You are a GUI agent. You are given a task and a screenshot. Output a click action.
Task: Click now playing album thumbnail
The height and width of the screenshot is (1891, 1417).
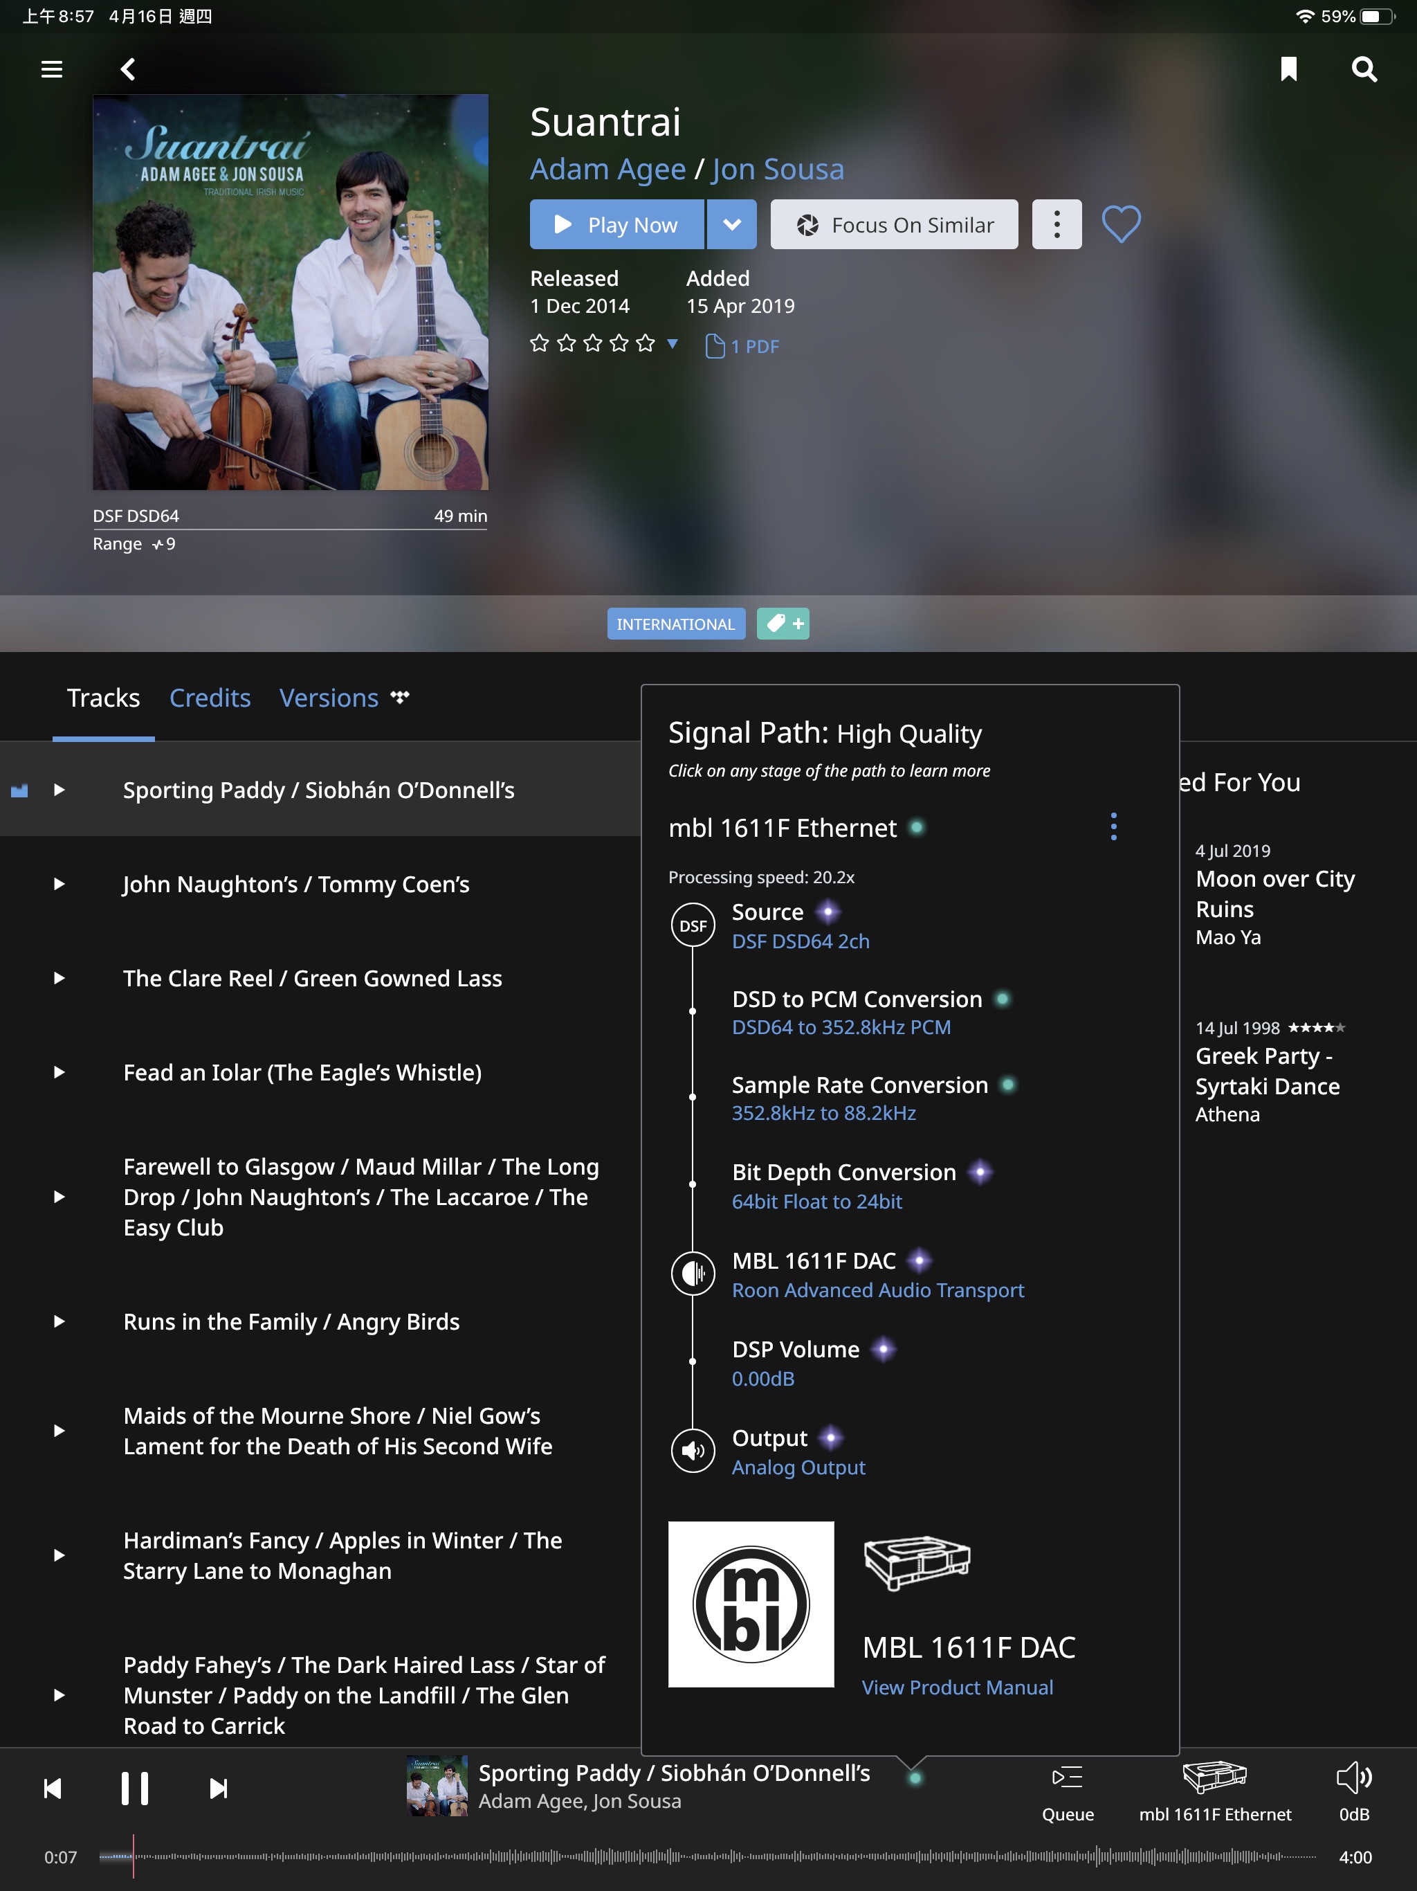437,1786
